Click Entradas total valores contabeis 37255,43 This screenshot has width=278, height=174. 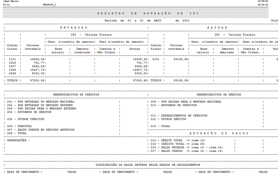point(37,80)
